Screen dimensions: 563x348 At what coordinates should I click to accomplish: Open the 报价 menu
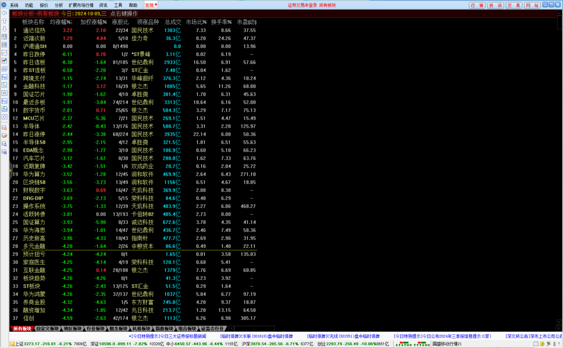click(44, 5)
